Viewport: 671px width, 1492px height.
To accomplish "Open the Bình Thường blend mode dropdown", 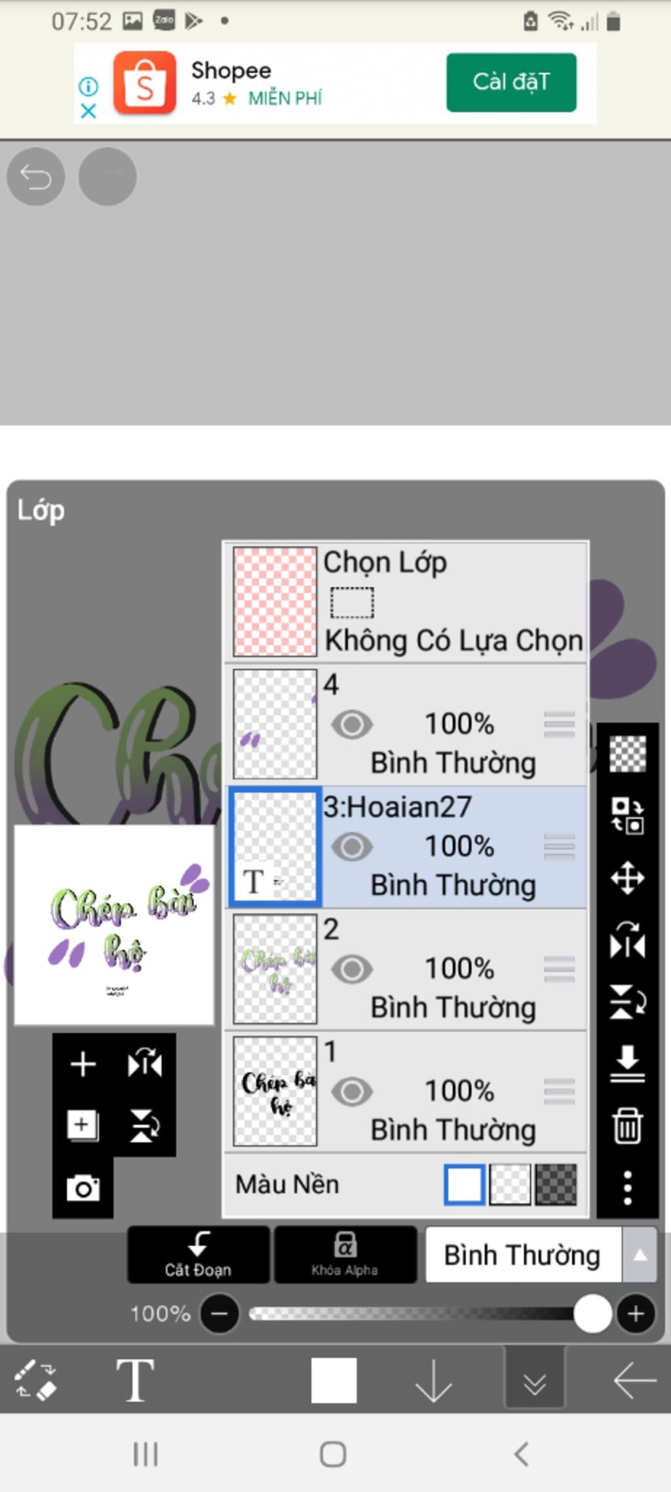I will [x=522, y=1255].
